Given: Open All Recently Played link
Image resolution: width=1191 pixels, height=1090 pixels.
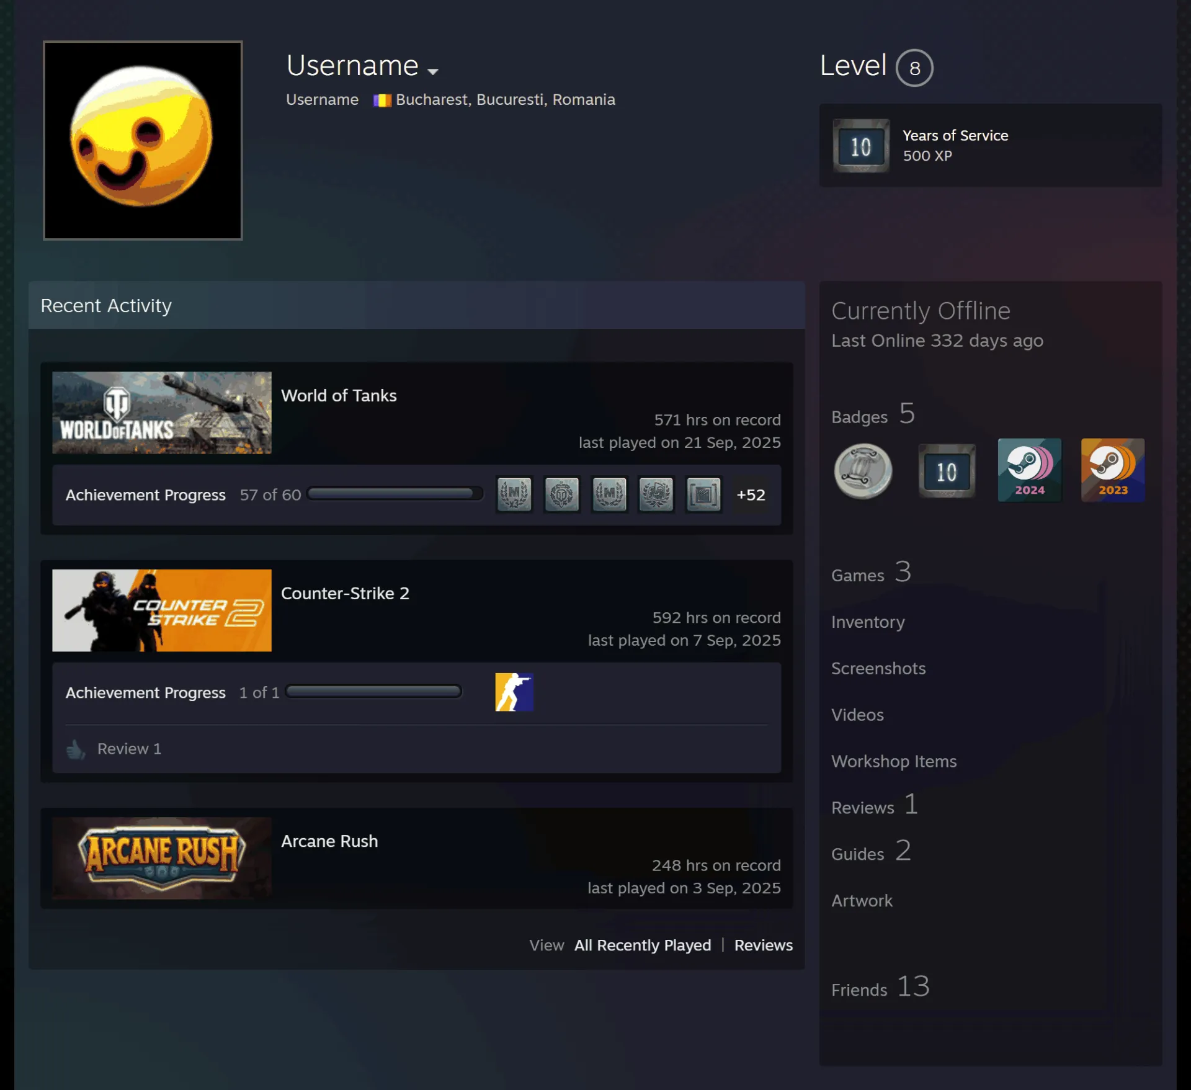Looking at the screenshot, I should tap(643, 945).
